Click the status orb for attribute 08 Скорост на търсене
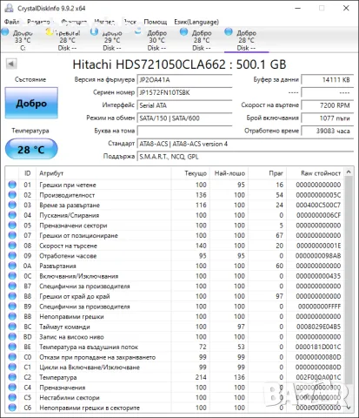The image size is (359, 418). coord(12,246)
